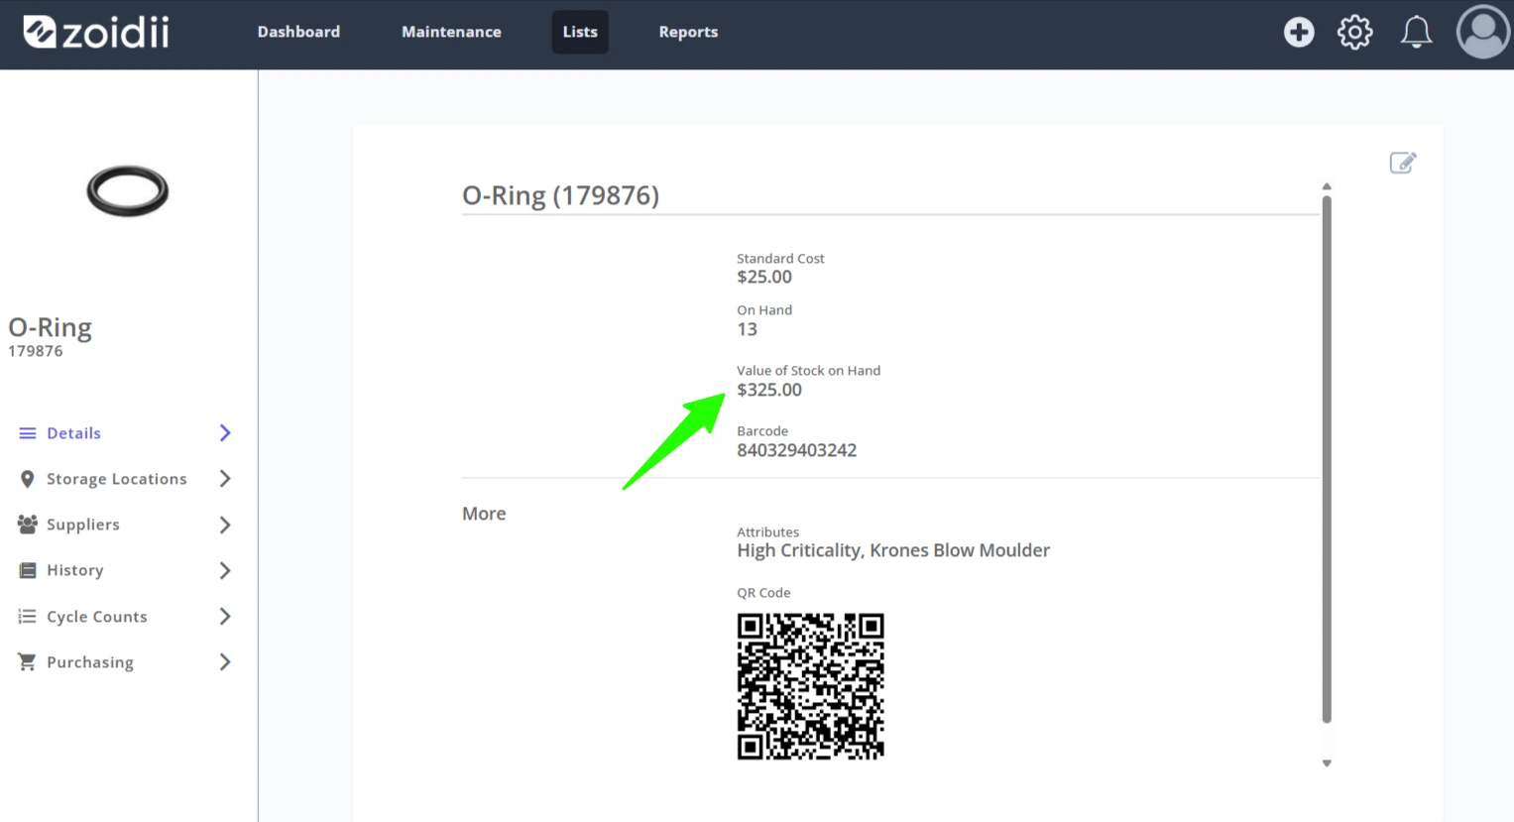Click the plus add-new icon in header
This screenshot has width=1514, height=822.
1299,32
